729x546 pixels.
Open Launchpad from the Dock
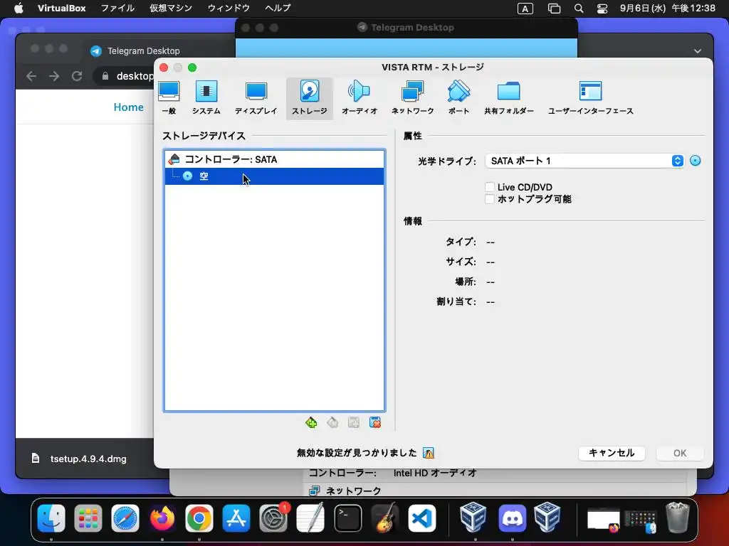pyautogui.click(x=88, y=518)
